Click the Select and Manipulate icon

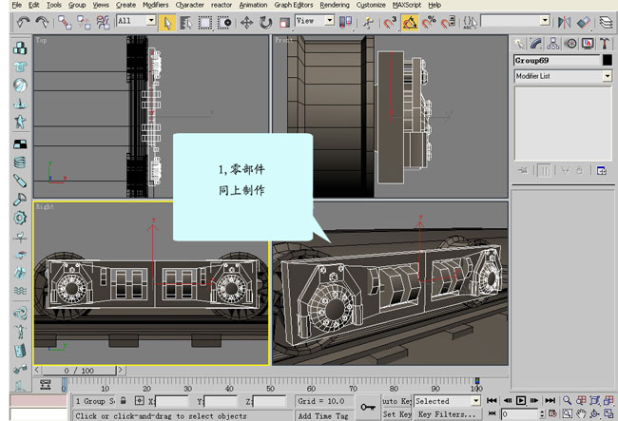point(368,23)
